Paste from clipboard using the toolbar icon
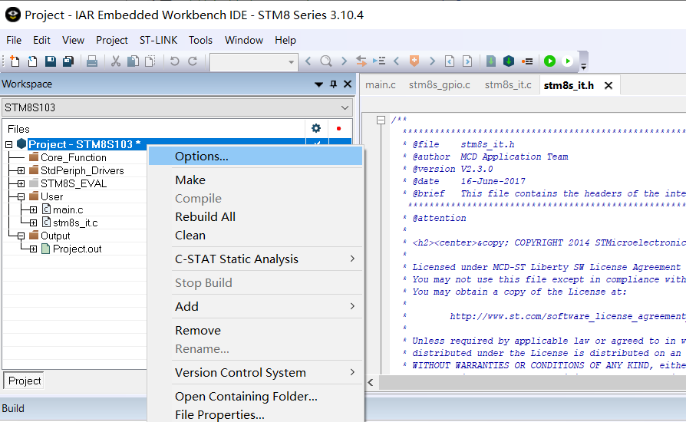This screenshot has width=686, height=422. click(150, 61)
